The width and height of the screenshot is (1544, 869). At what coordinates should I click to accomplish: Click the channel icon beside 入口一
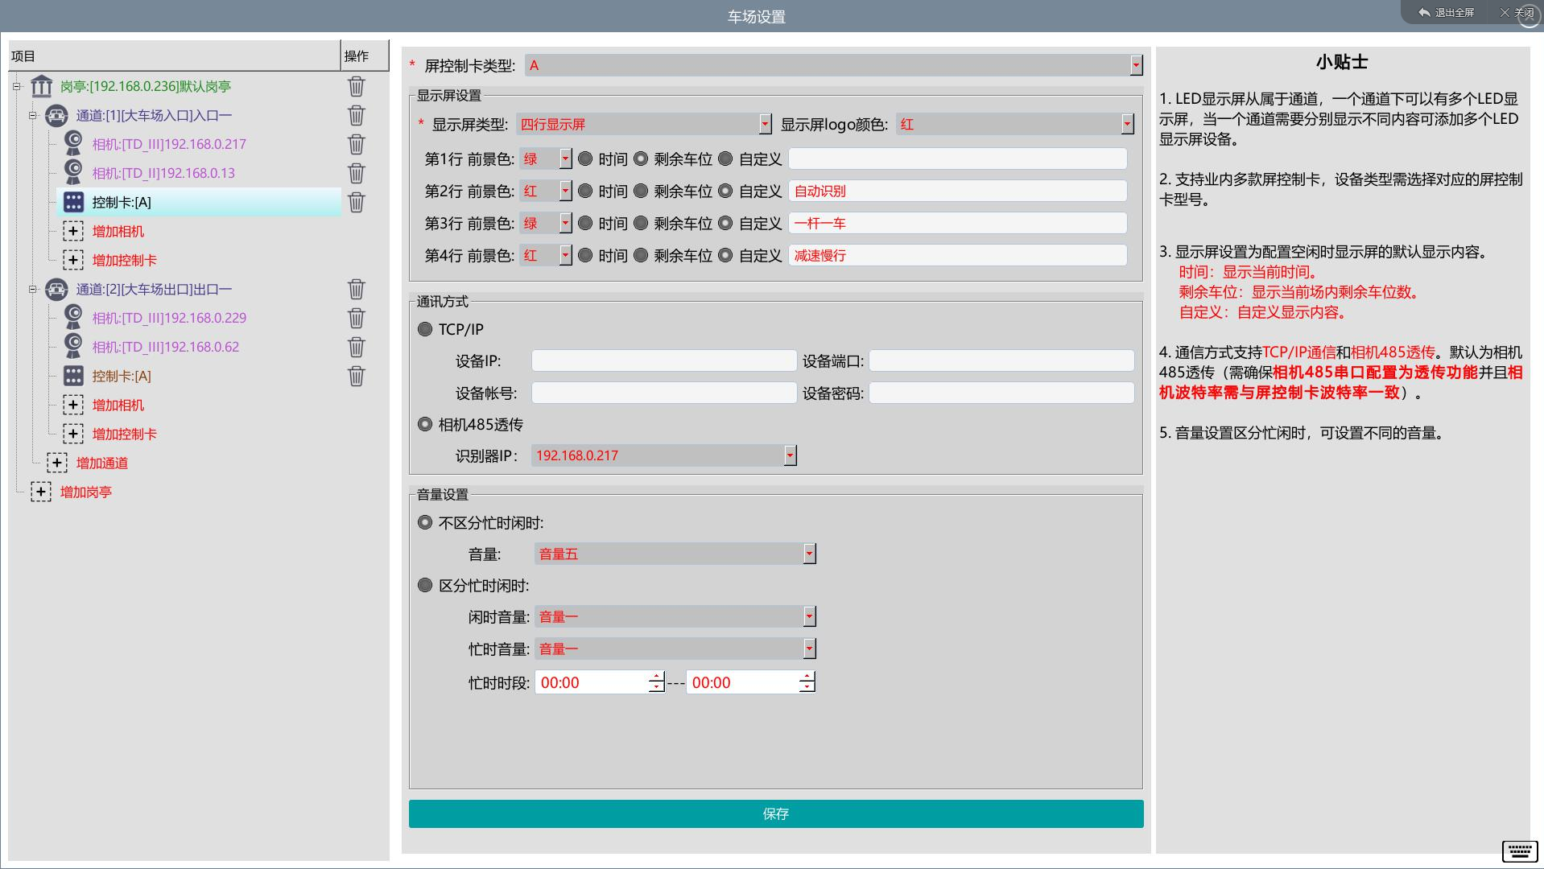56,115
